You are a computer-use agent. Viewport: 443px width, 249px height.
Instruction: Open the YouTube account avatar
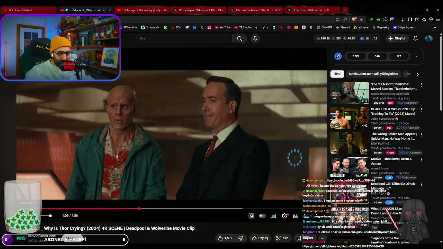click(x=429, y=38)
